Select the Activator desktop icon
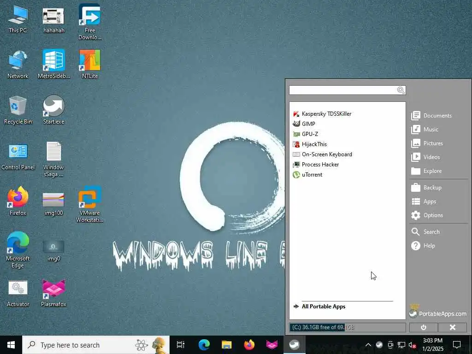Screen dimensions: 472x354 (18, 293)
